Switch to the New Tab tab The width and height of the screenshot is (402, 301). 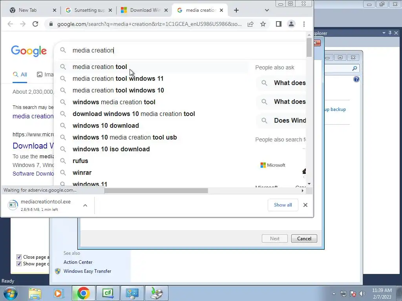[x=28, y=10]
